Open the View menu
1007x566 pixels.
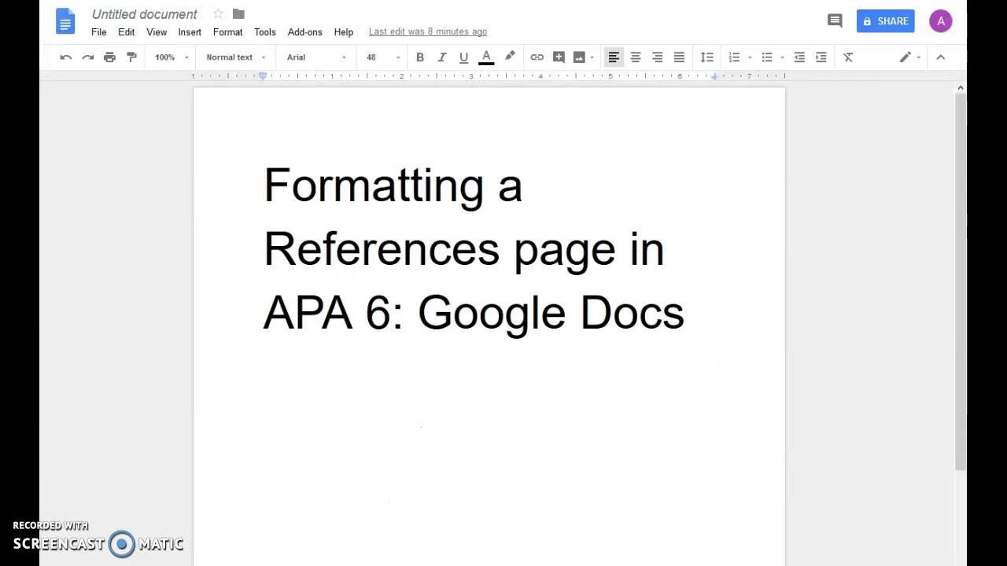click(x=157, y=32)
